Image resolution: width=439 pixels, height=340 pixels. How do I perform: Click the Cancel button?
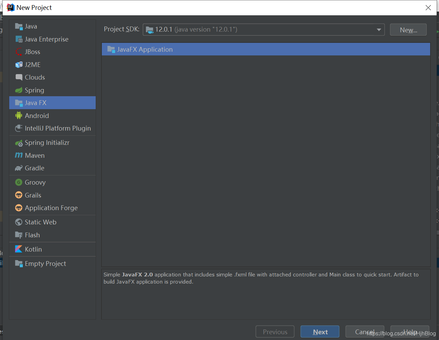[365, 332]
